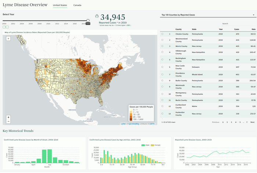
Task: Click the tick icon beside 34,945
Action: pos(97,16)
